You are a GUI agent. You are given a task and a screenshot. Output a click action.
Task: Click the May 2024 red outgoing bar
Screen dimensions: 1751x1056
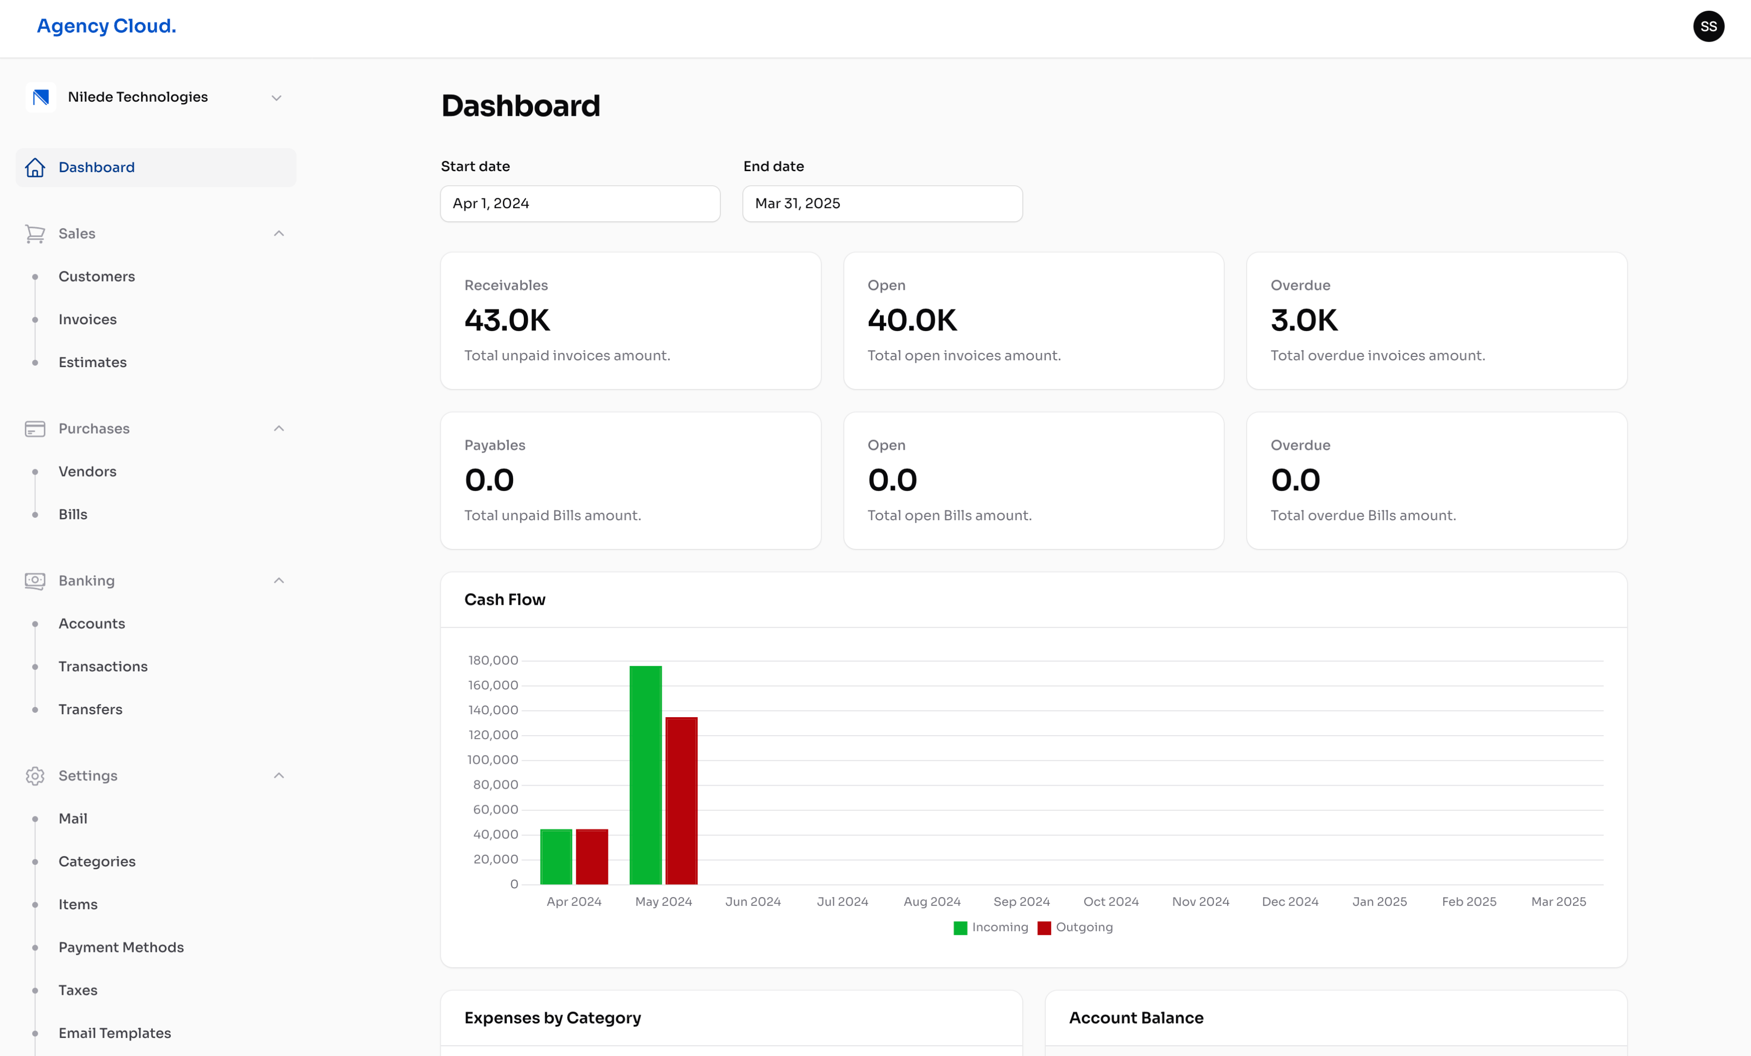[681, 801]
